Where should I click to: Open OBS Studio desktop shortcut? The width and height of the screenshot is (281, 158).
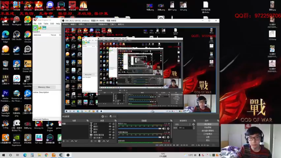(x=17, y=36)
